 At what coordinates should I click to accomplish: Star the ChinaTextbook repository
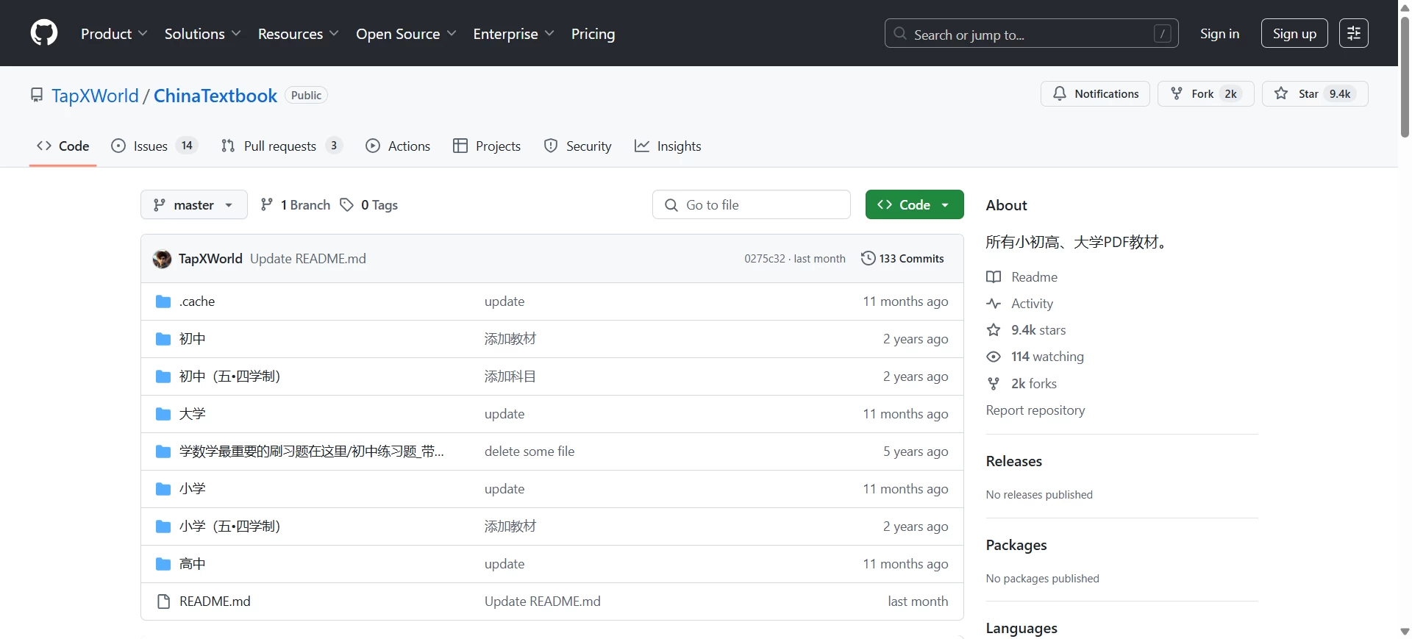(x=1315, y=93)
